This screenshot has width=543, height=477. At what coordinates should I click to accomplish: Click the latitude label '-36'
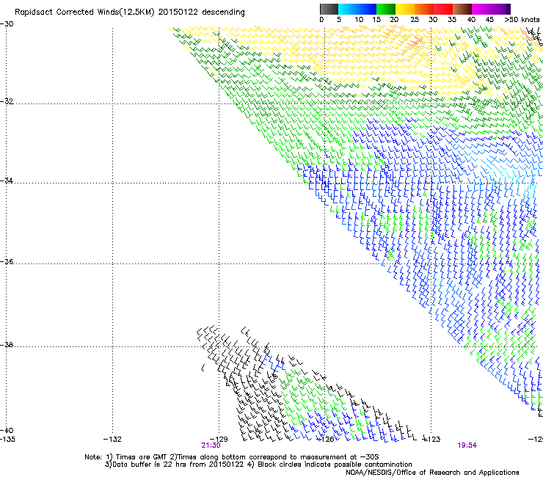point(7,261)
